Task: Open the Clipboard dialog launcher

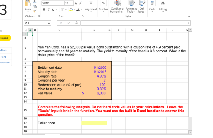Action: pyautogui.click(x=39, y=16)
